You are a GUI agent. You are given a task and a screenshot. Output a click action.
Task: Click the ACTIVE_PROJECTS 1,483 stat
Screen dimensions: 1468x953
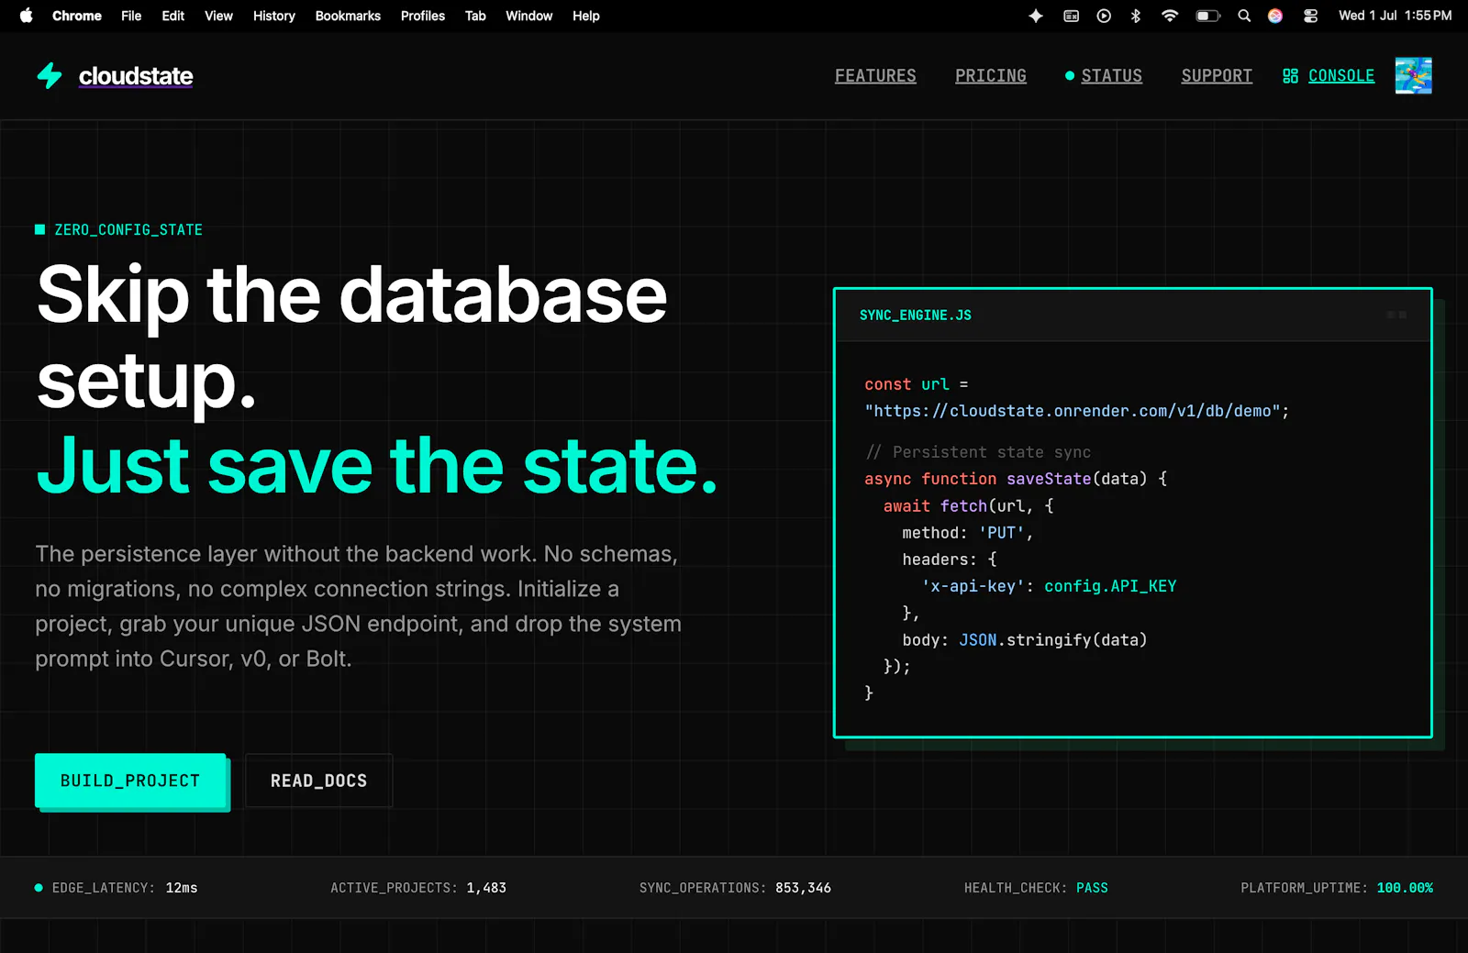coord(418,888)
